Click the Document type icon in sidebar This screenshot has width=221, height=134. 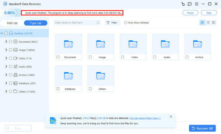(15, 41)
